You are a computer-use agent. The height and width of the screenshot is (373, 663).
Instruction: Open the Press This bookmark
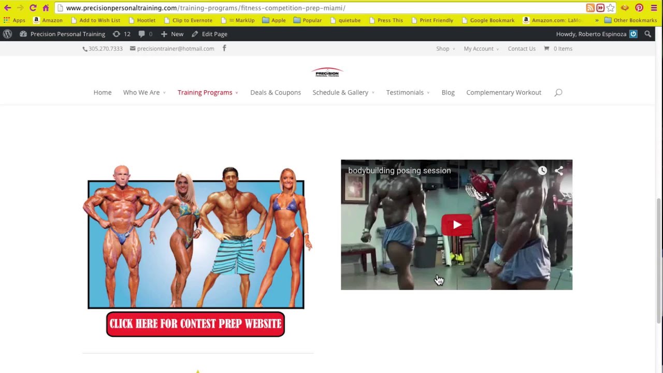[x=386, y=20]
